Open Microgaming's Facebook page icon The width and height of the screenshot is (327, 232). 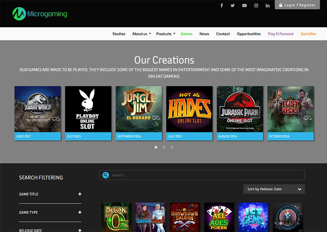point(221,5)
